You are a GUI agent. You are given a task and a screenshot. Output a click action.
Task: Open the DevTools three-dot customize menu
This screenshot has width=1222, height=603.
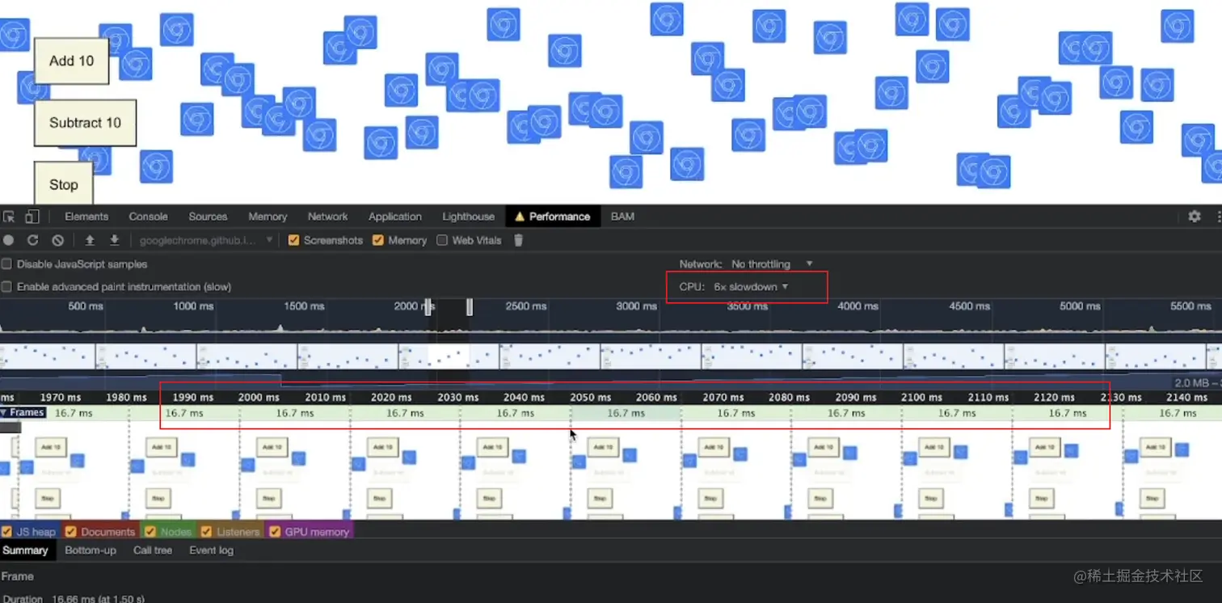[1218, 217]
